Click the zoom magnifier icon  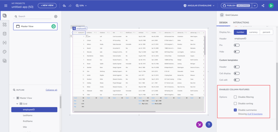point(77,5)
